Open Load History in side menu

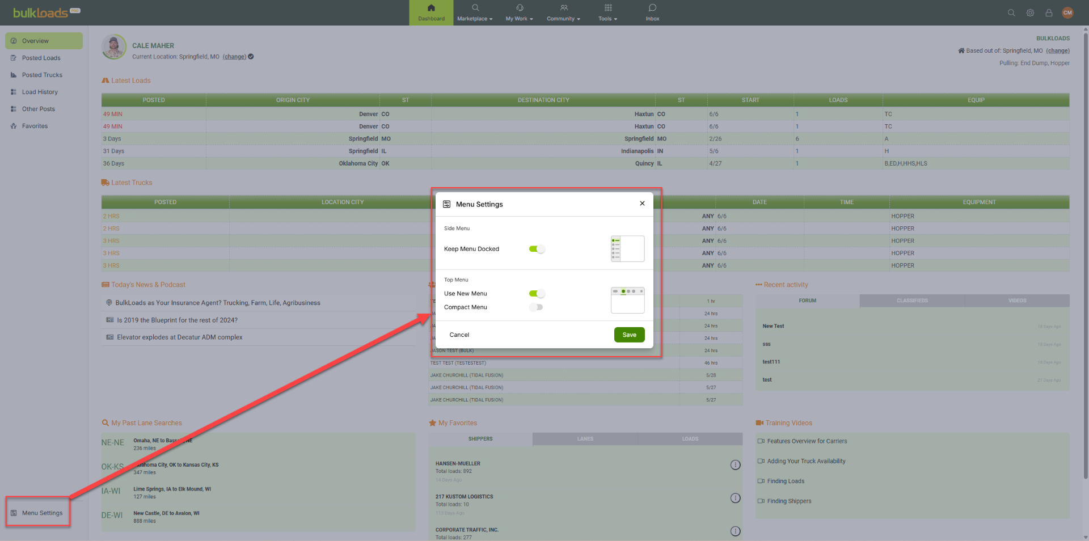(x=44, y=92)
